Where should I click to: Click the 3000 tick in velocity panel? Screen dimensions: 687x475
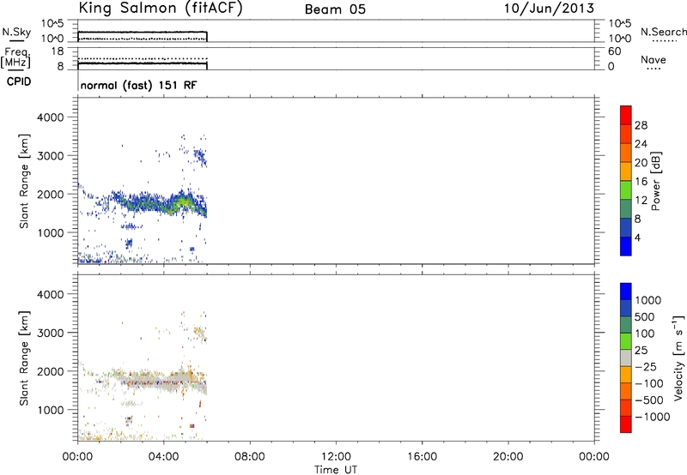(x=50, y=333)
